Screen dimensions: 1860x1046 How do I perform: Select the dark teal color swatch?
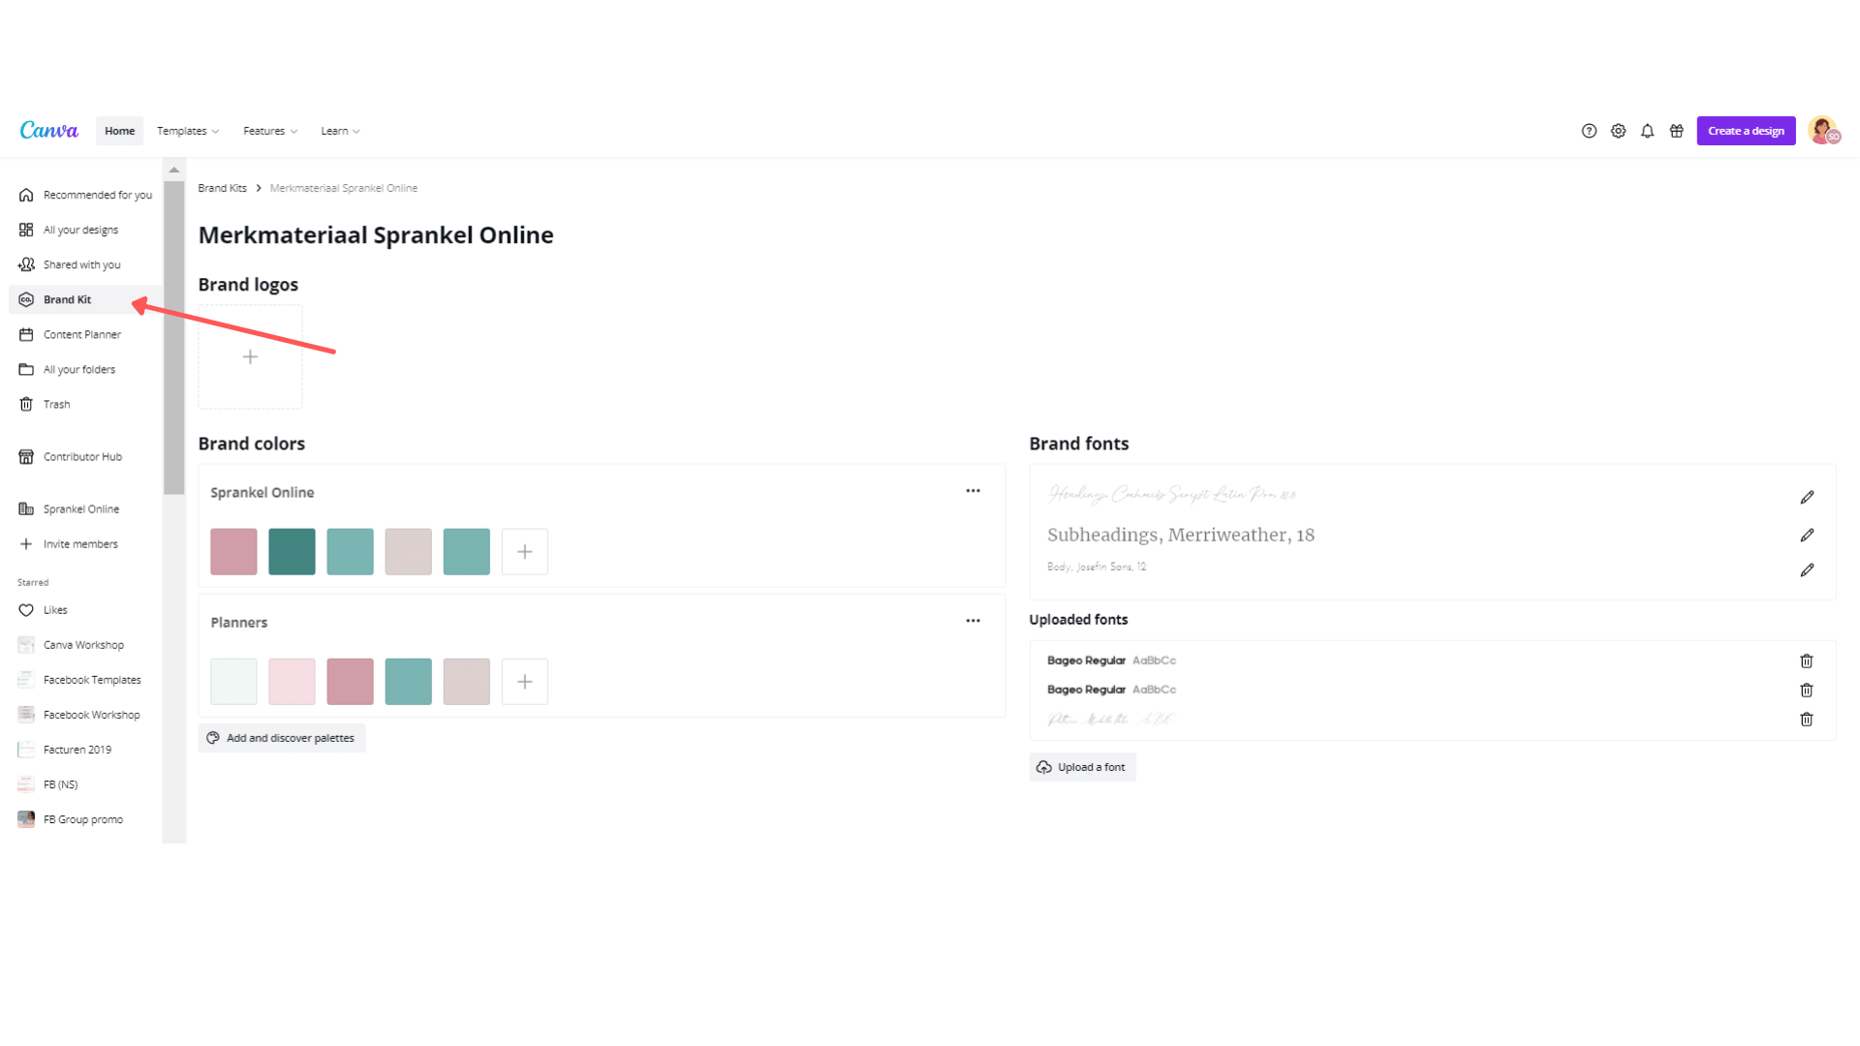[292, 551]
